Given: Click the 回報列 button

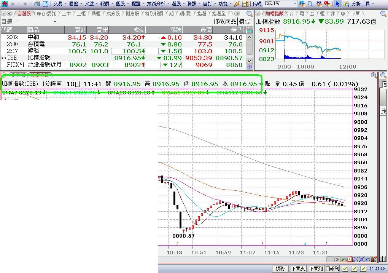Looking at the screenshot, I should click(332, 268).
